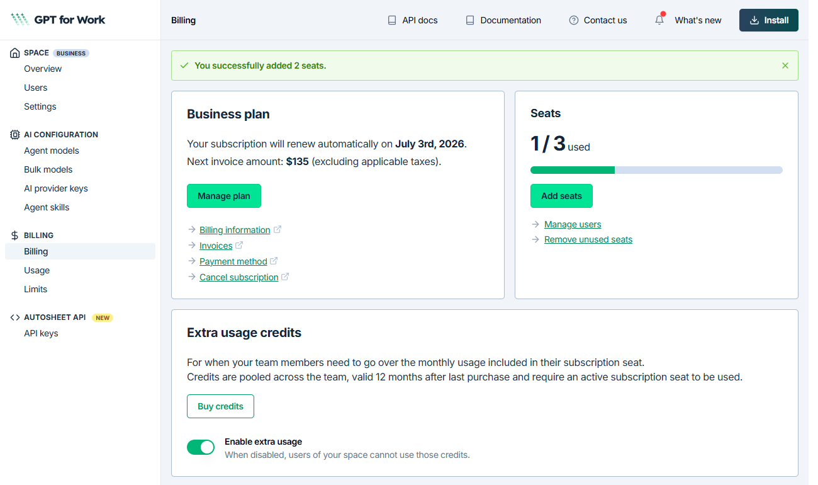Click the arrow before Manage users

tap(535, 224)
